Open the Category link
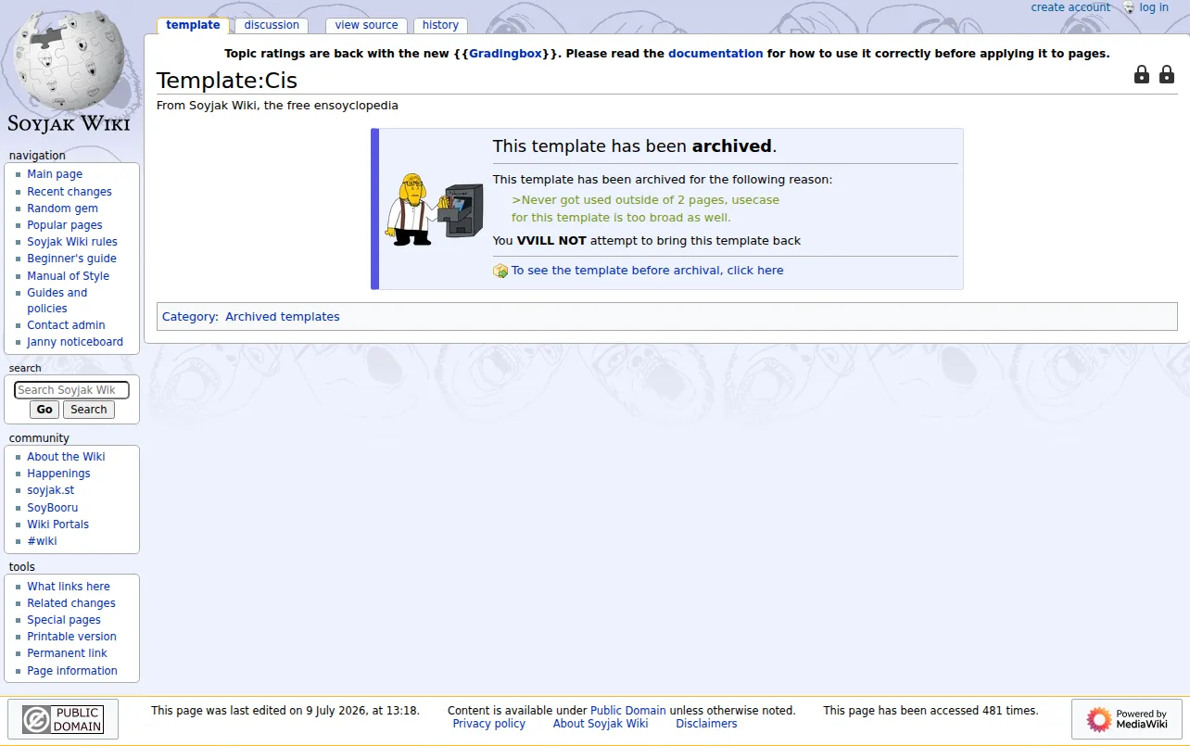 pyautogui.click(x=189, y=317)
